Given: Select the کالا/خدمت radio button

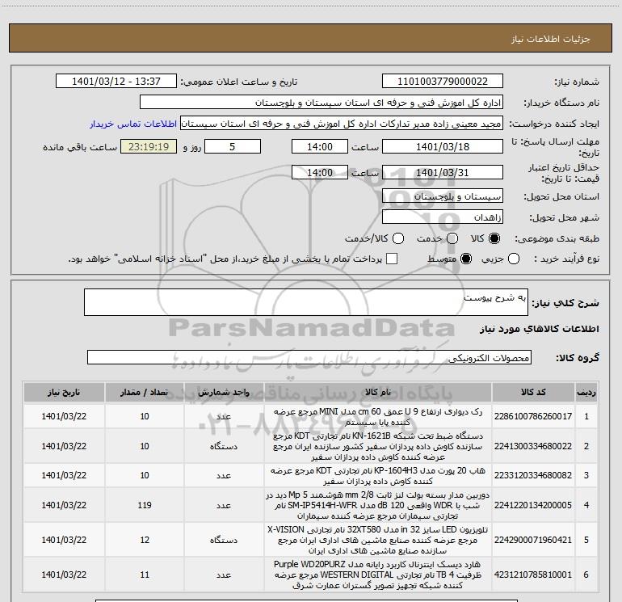Looking at the screenshot, I should click(x=398, y=238).
